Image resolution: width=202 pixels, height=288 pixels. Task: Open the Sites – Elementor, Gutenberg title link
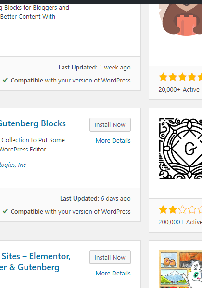tap(35, 261)
